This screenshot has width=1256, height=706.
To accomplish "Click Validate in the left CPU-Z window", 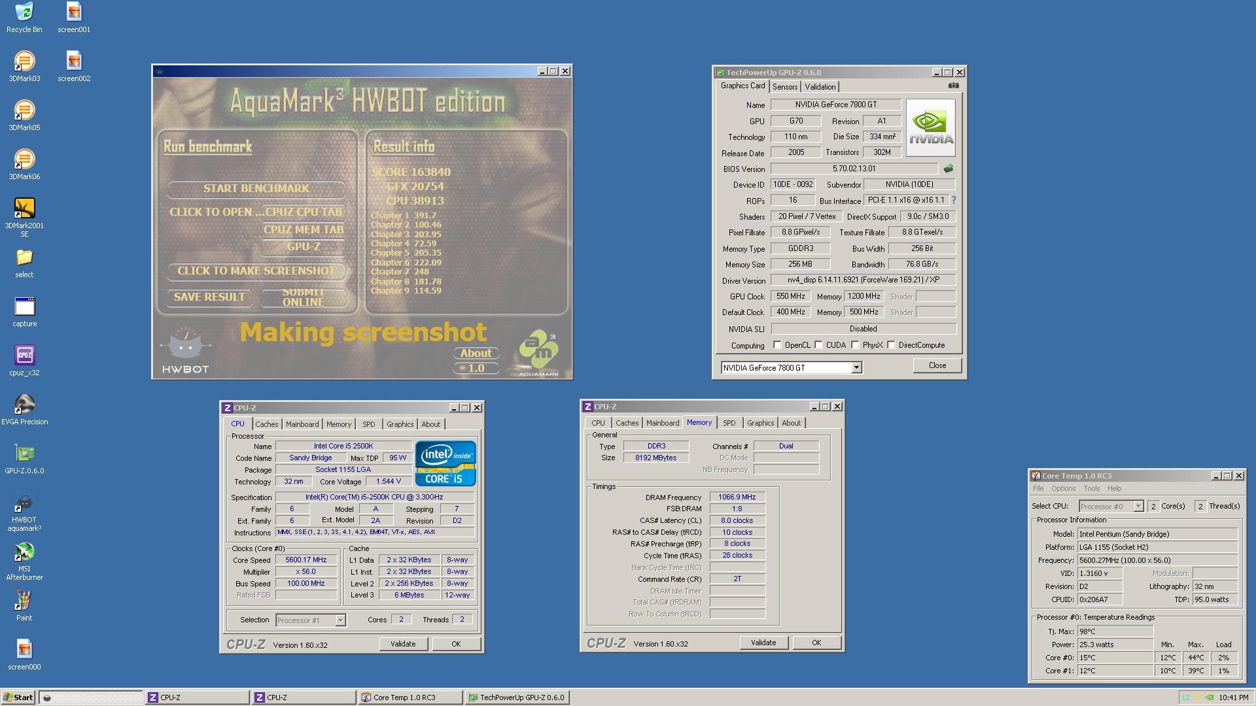I will (403, 644).
